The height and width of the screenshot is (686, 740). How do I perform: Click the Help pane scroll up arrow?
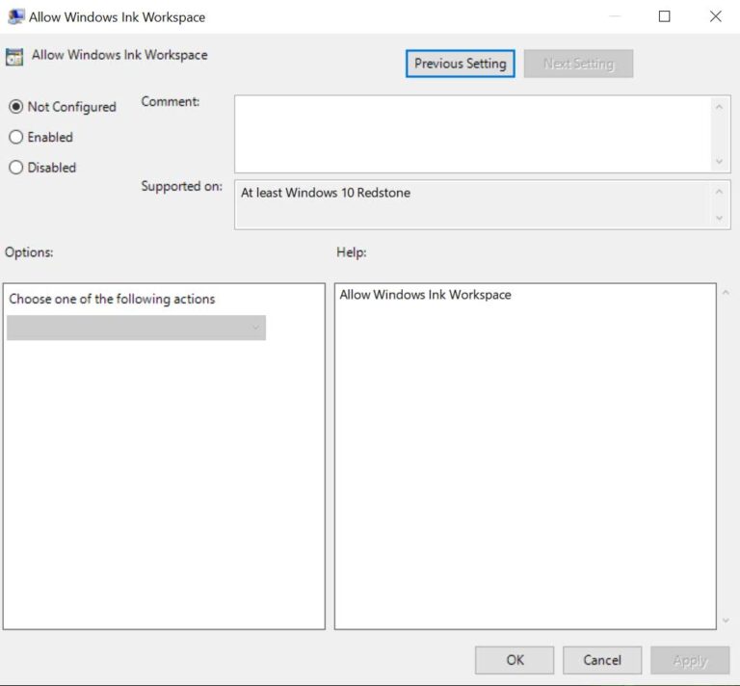point(726,293)
